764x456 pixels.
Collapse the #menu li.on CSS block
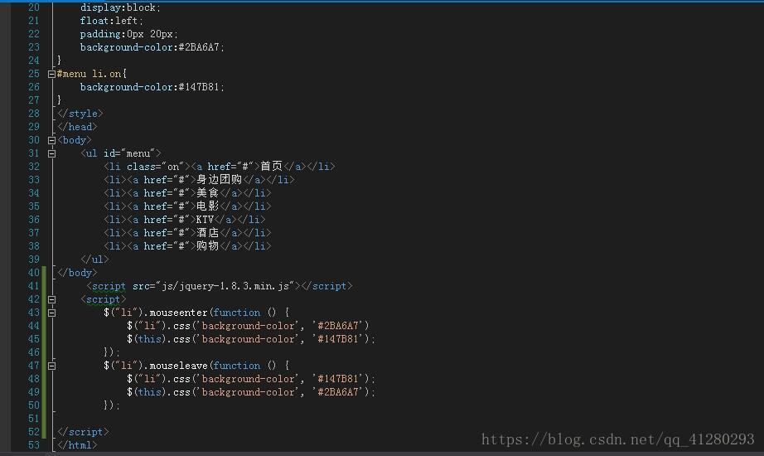51,74
